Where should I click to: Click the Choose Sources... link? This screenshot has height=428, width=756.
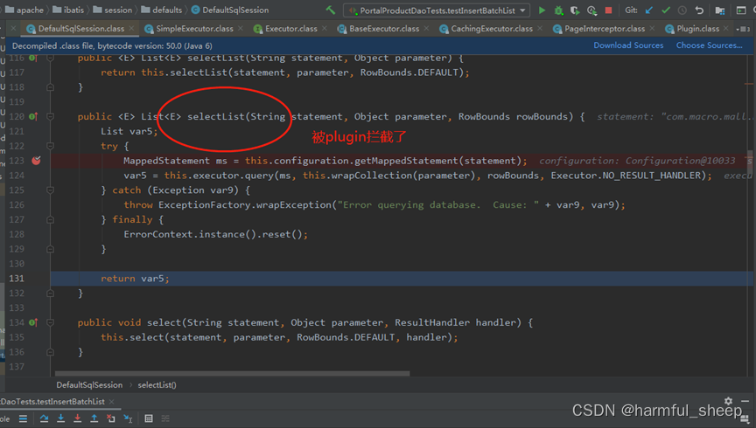click(710, 45)
